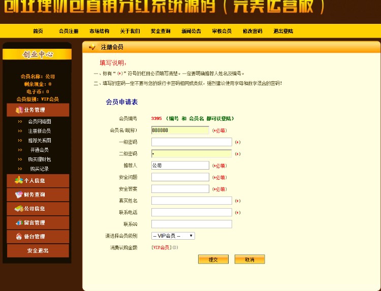Screen dimensions: 381x291
Task: Open the 请选择会员级别 dropdown
Action: [173, 236]
